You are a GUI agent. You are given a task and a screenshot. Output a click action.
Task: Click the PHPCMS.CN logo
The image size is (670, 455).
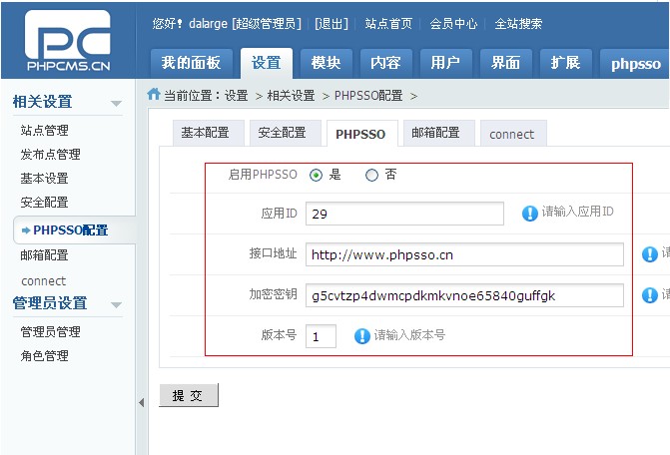(x=68, y=41)
